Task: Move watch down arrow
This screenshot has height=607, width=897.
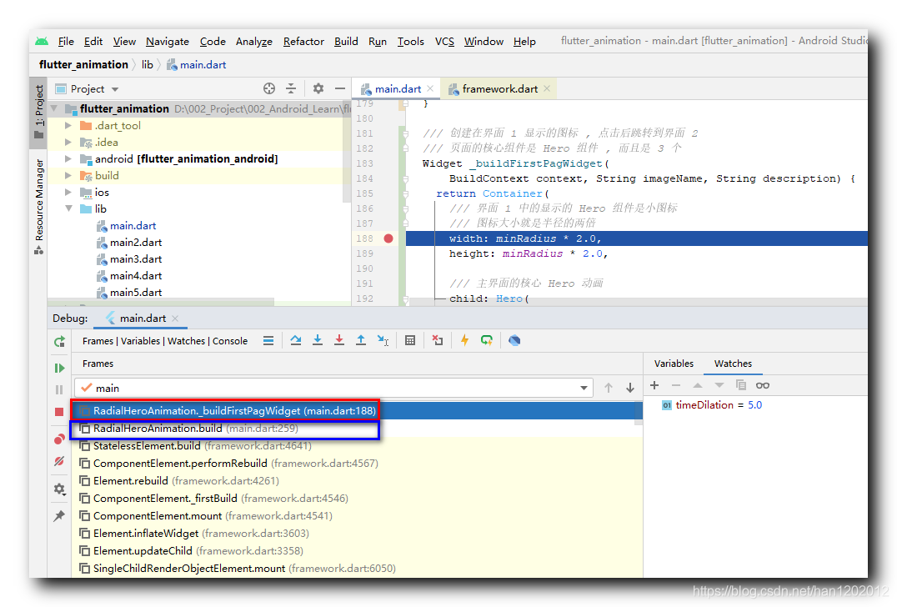Action: click(719, 385)
